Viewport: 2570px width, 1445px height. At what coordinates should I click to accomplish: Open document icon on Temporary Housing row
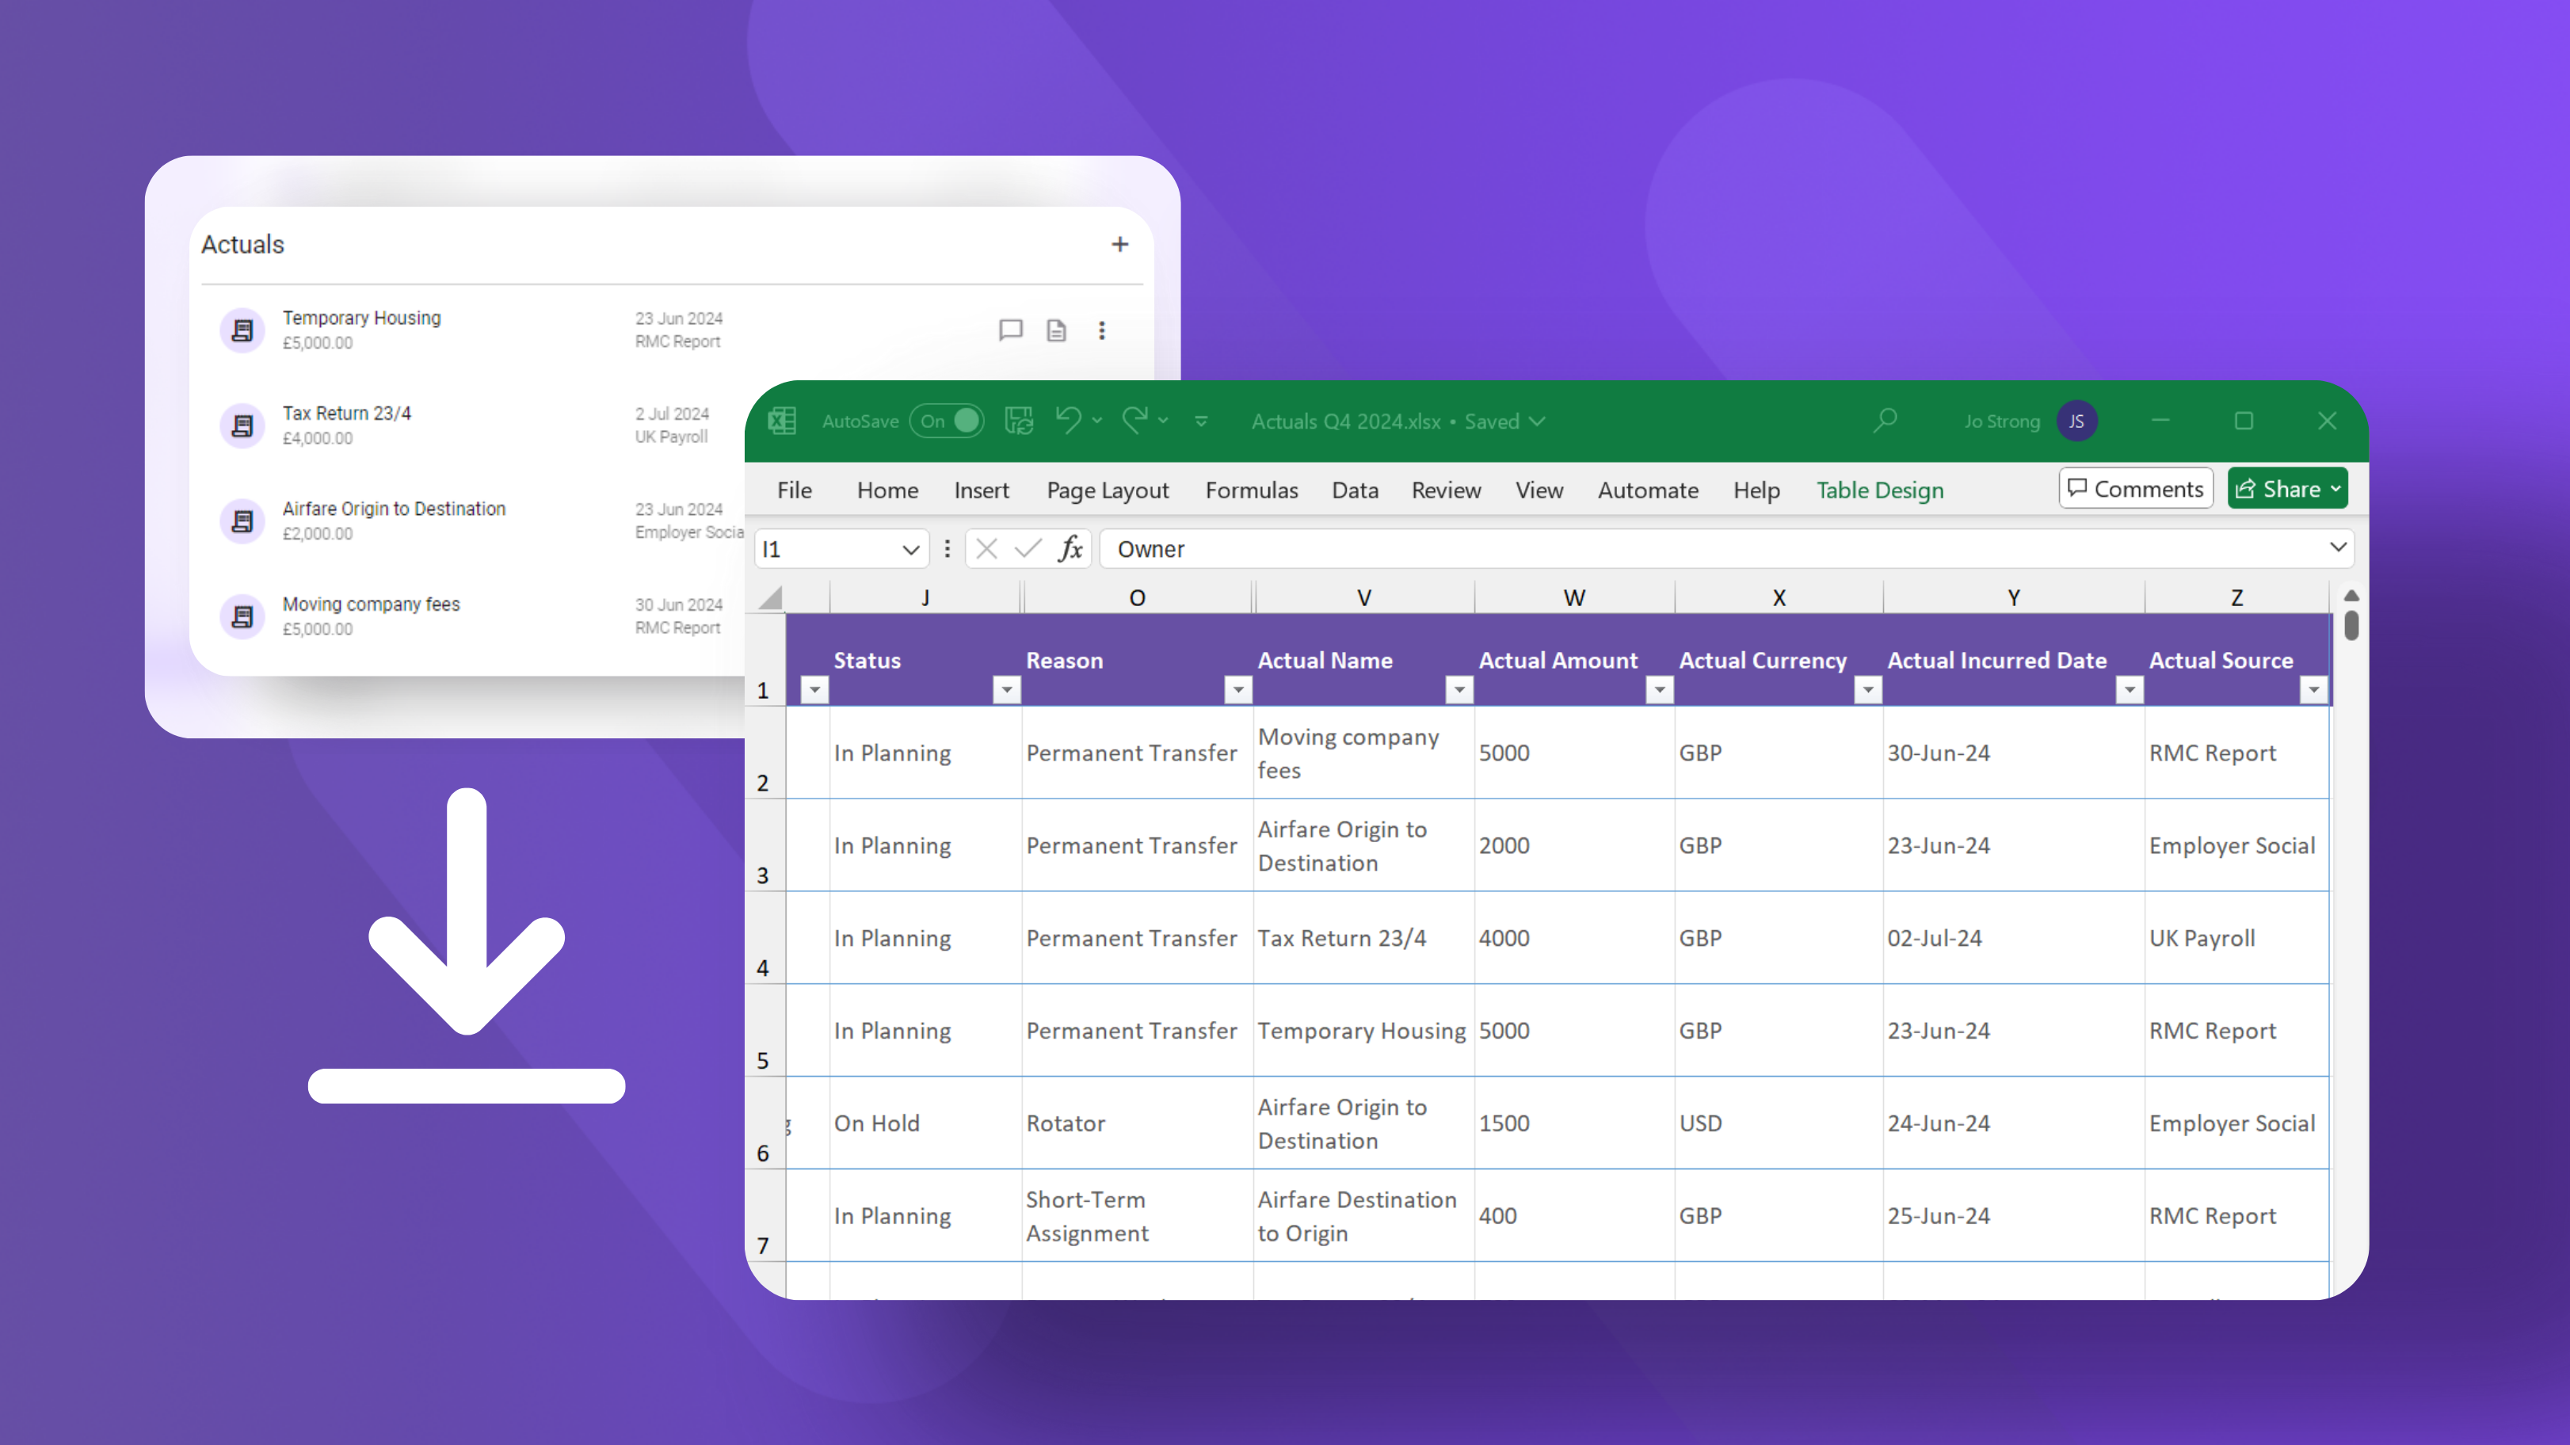click(1057, 330)
